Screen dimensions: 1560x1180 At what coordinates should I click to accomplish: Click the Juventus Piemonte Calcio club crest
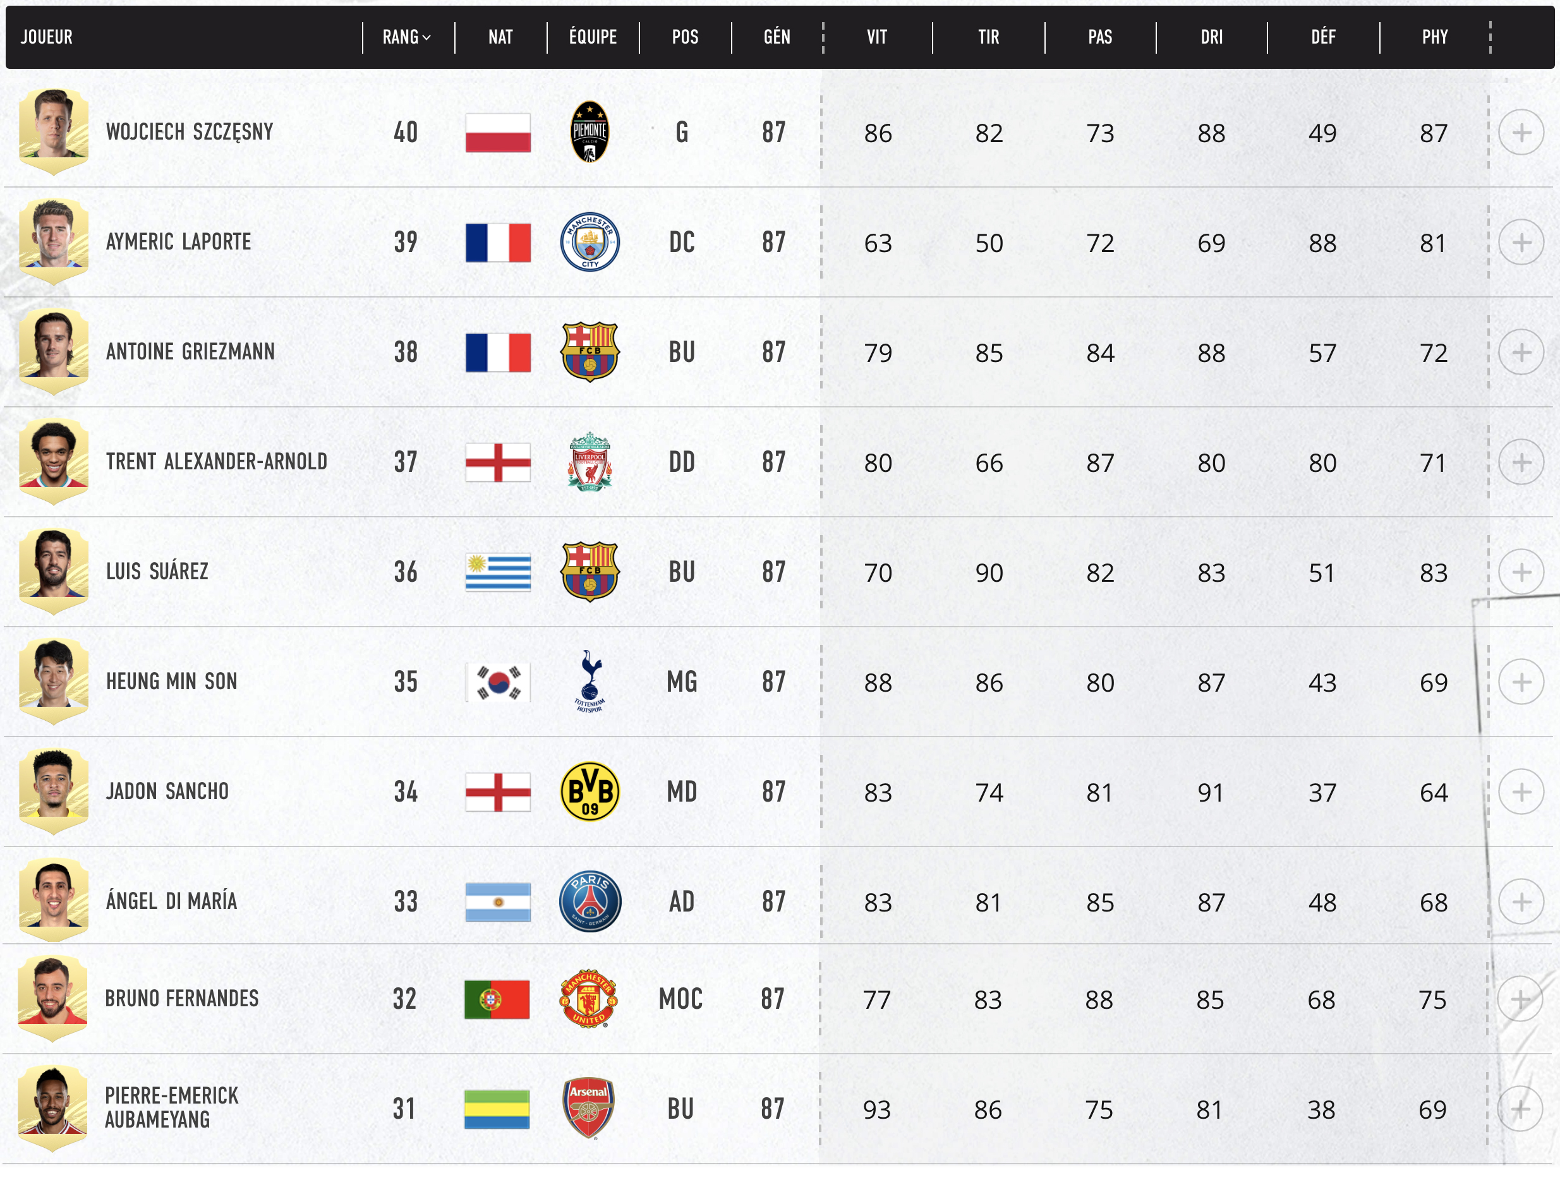tap(591, 133)
